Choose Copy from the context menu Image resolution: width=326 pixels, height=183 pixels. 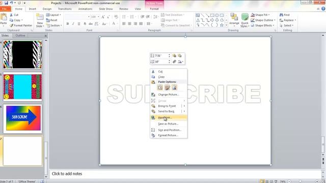point(169,77)
